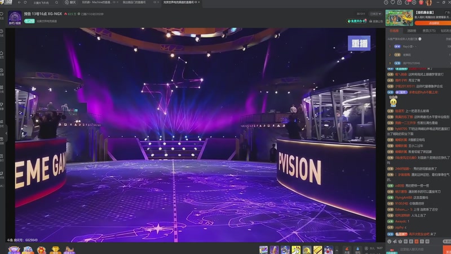Open the golden trophy activity icon

pyautogui.click(x=55, y=249)
